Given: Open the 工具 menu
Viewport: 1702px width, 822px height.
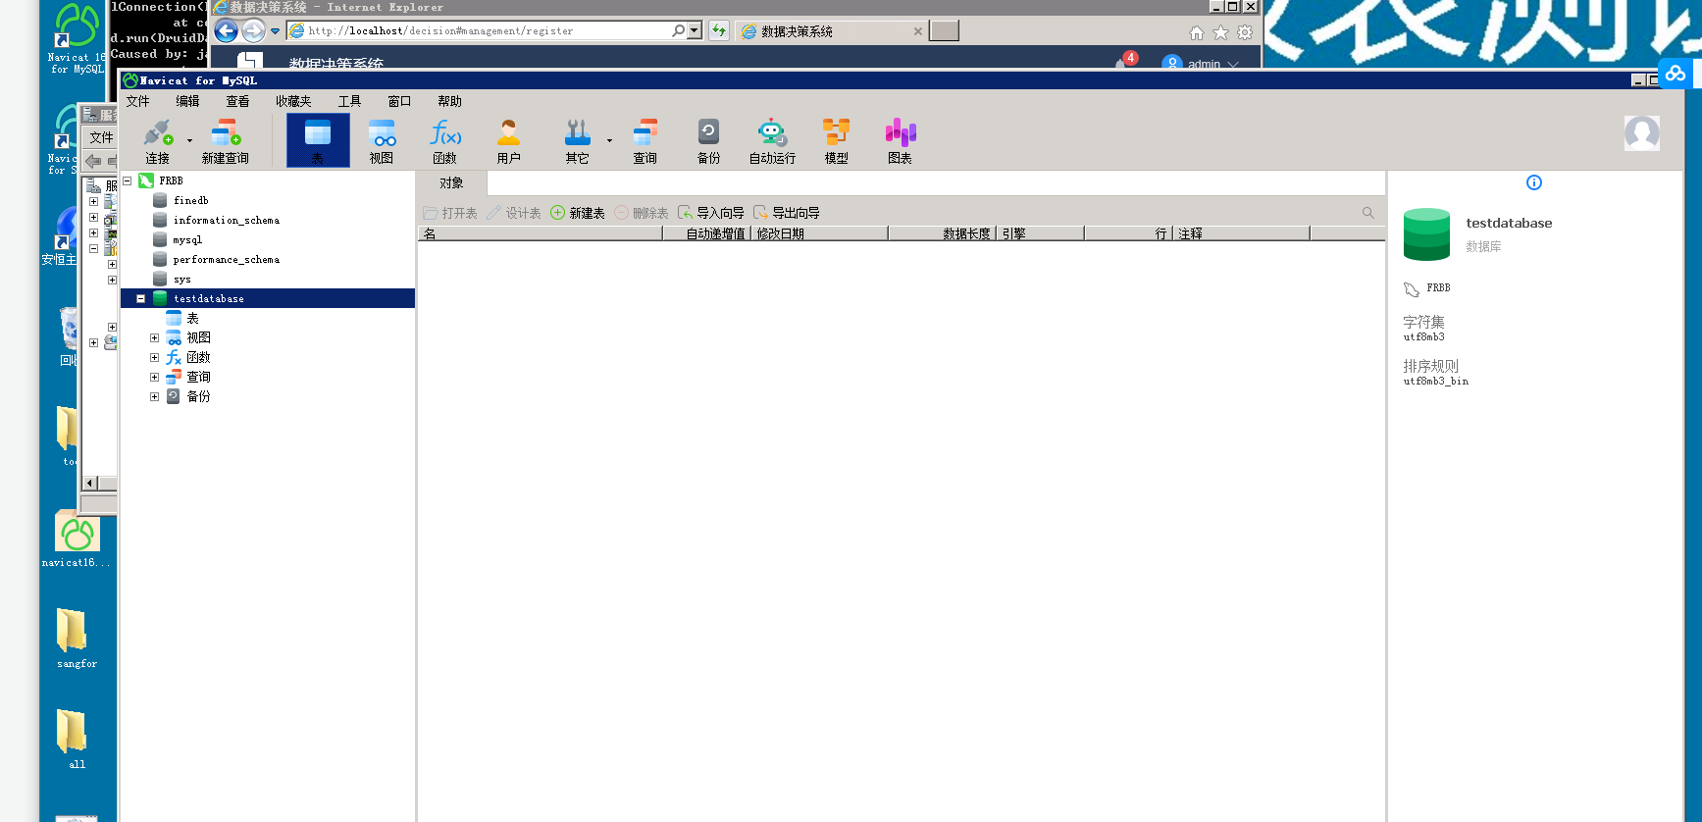Looking at the screenshot, I should click(349, 101).
